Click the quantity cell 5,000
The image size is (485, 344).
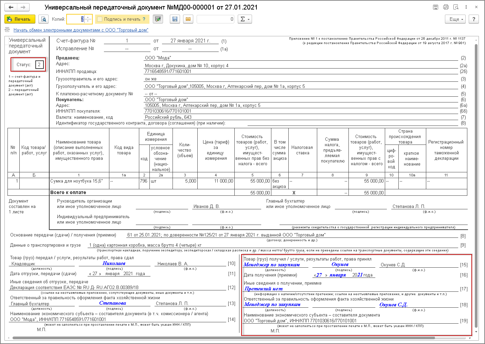click(185, 184)
